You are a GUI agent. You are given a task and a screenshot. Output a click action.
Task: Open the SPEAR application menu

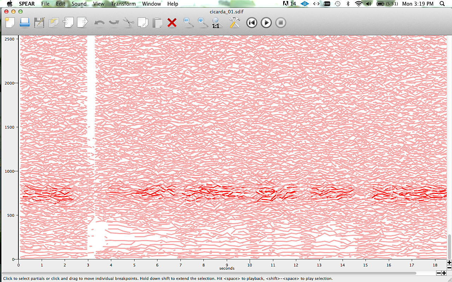tap(27, 4)
